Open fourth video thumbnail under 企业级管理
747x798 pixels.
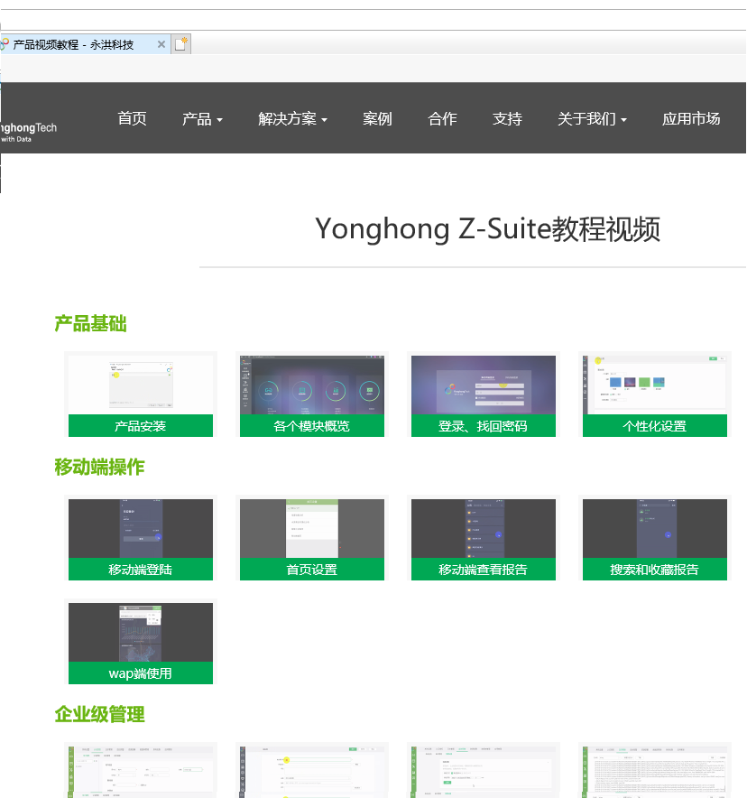tap(654, 772)
